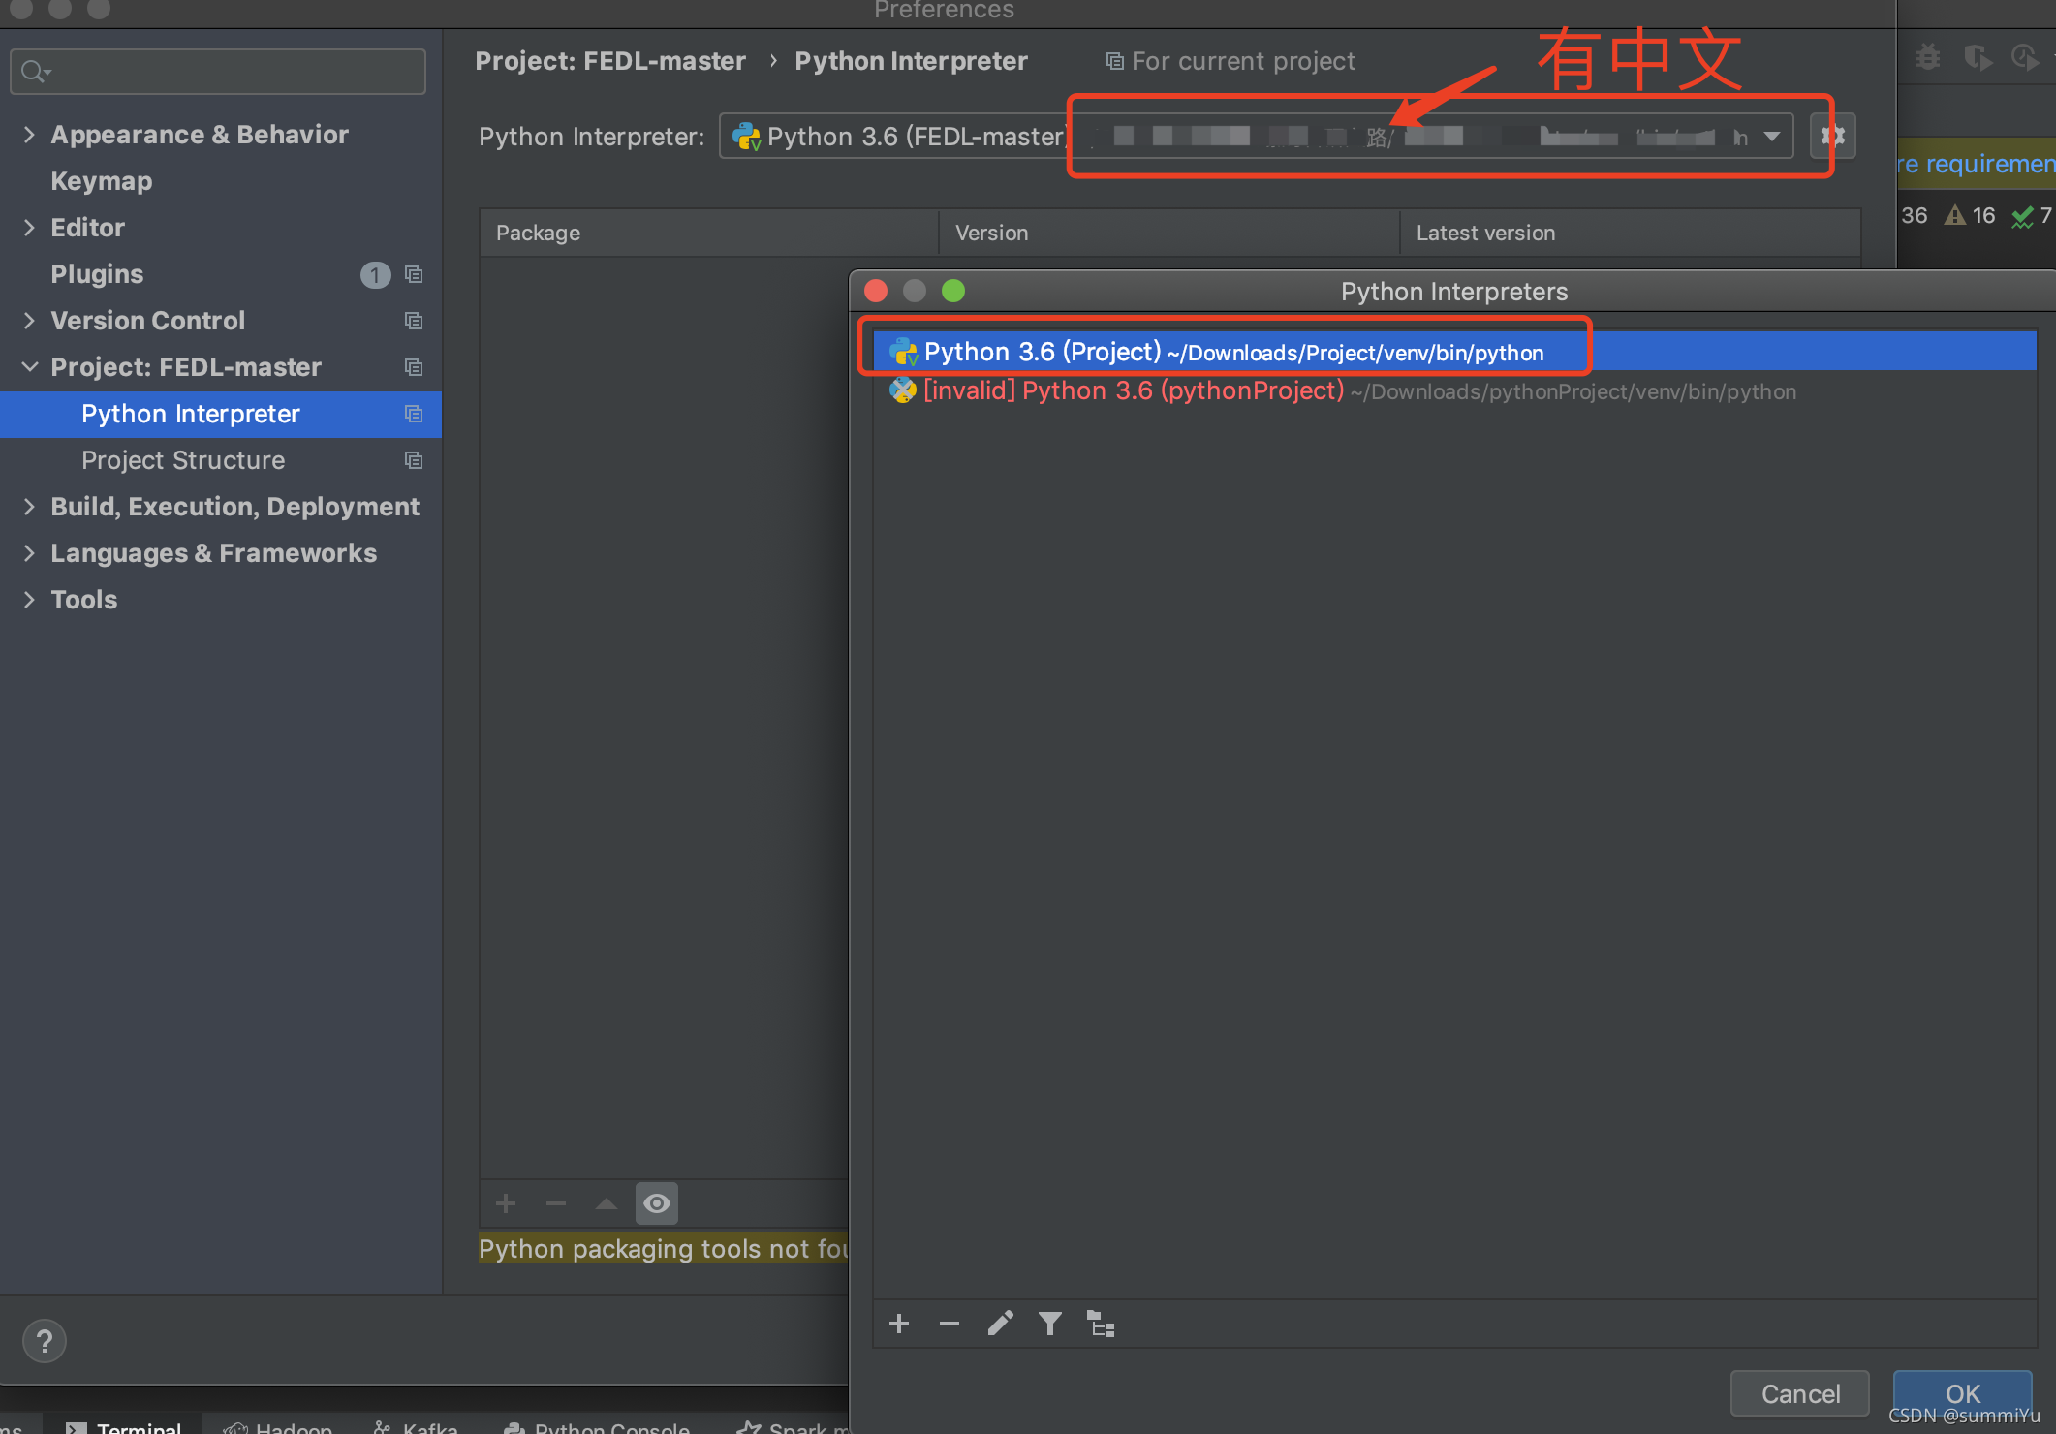The height and width of the screenshot is (1434, 2056).
Task: Open the Terminal tool window tab
Action: click(x=123, y=1425)
